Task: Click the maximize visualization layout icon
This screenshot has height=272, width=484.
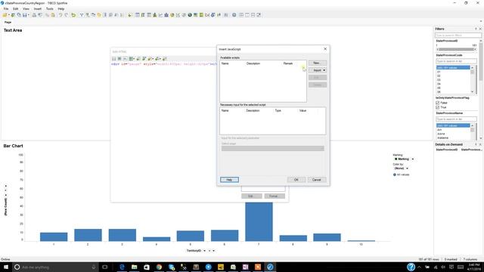Action: click(x=259, y=15)
